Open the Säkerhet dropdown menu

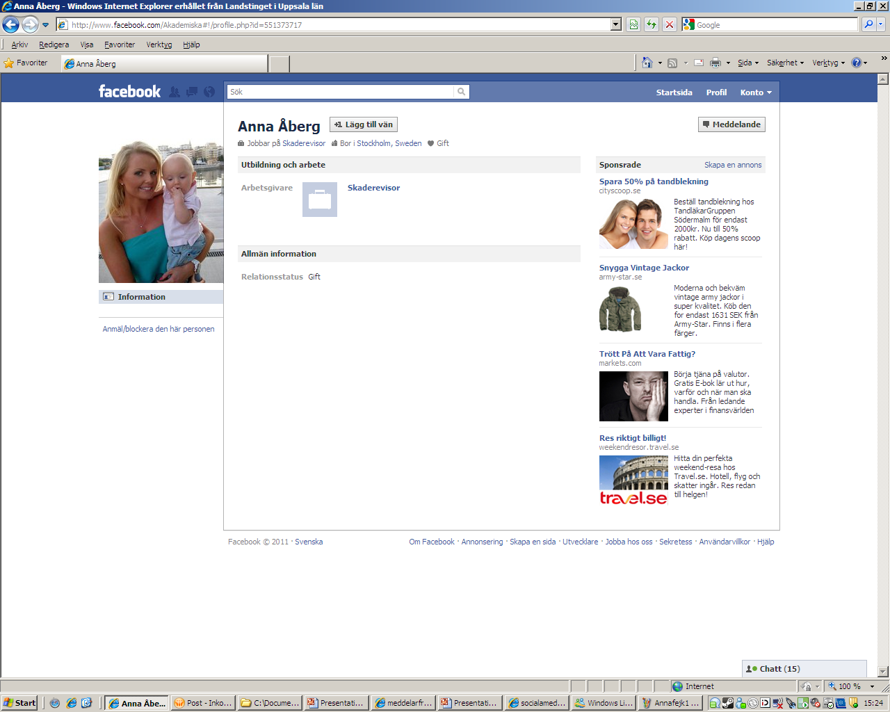point(785,63)
